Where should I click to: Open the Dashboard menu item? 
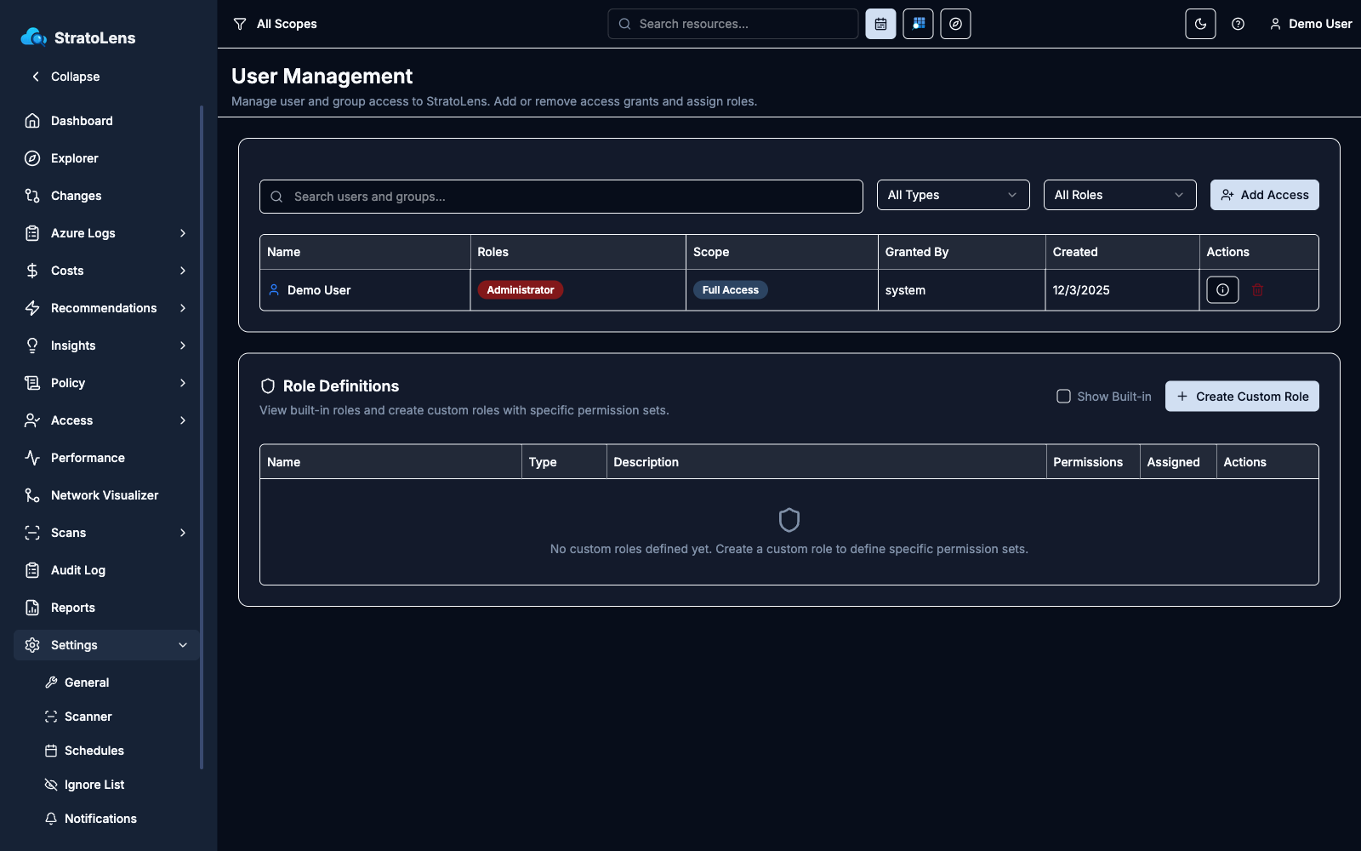click(x=106, y=121)
